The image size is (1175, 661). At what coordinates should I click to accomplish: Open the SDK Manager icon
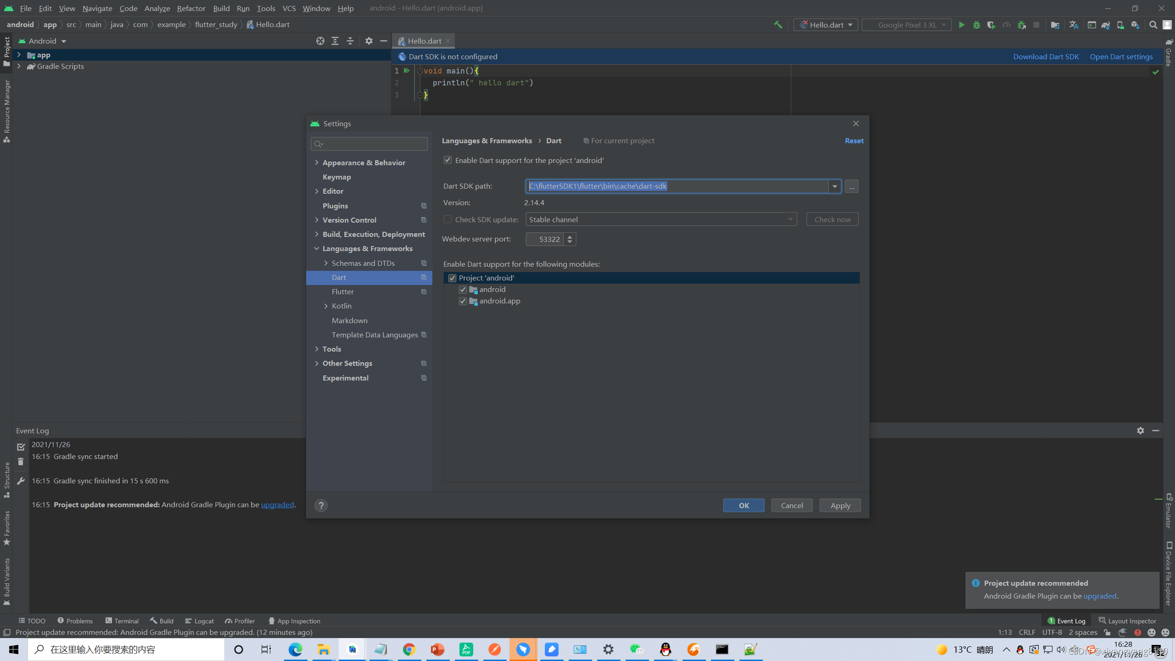pos(1135,25)
